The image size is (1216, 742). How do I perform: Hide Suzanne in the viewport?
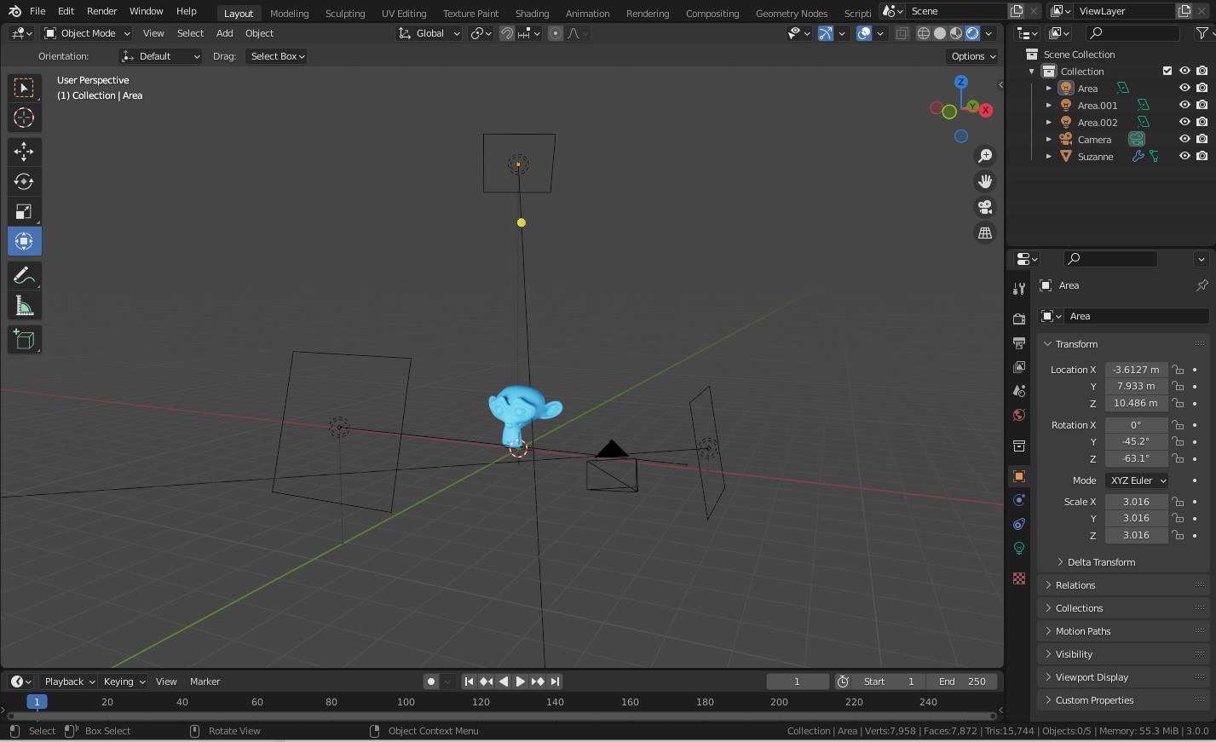coord(1184,156)
